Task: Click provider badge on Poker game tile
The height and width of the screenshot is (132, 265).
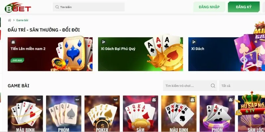Action: (116, 100)
